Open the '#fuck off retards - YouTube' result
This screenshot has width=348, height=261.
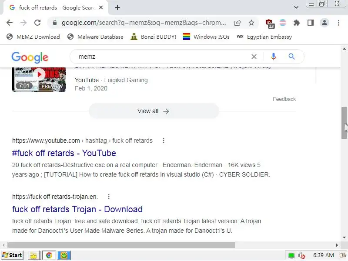64,153
